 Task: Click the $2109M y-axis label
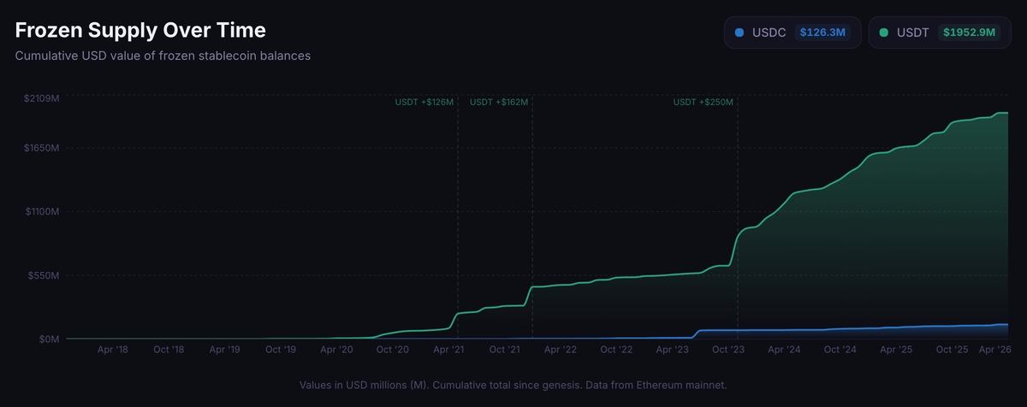point(41,98)
